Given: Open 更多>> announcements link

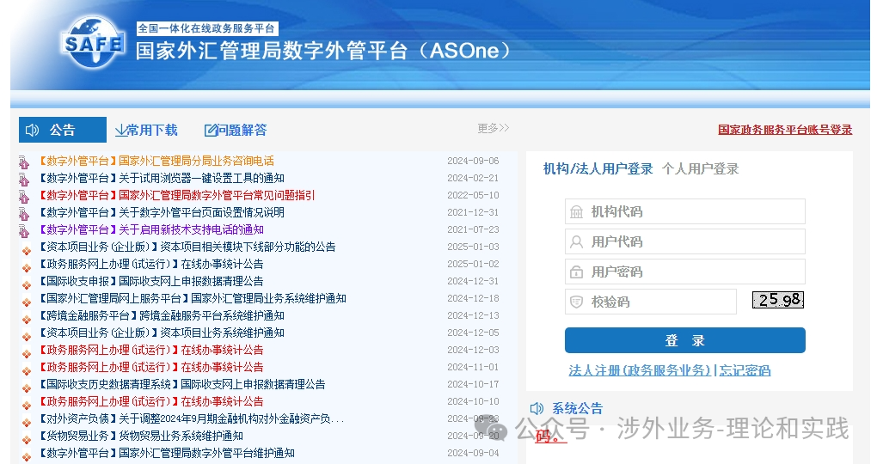Looking at the screenshot, I should click(x=494, y=128).
